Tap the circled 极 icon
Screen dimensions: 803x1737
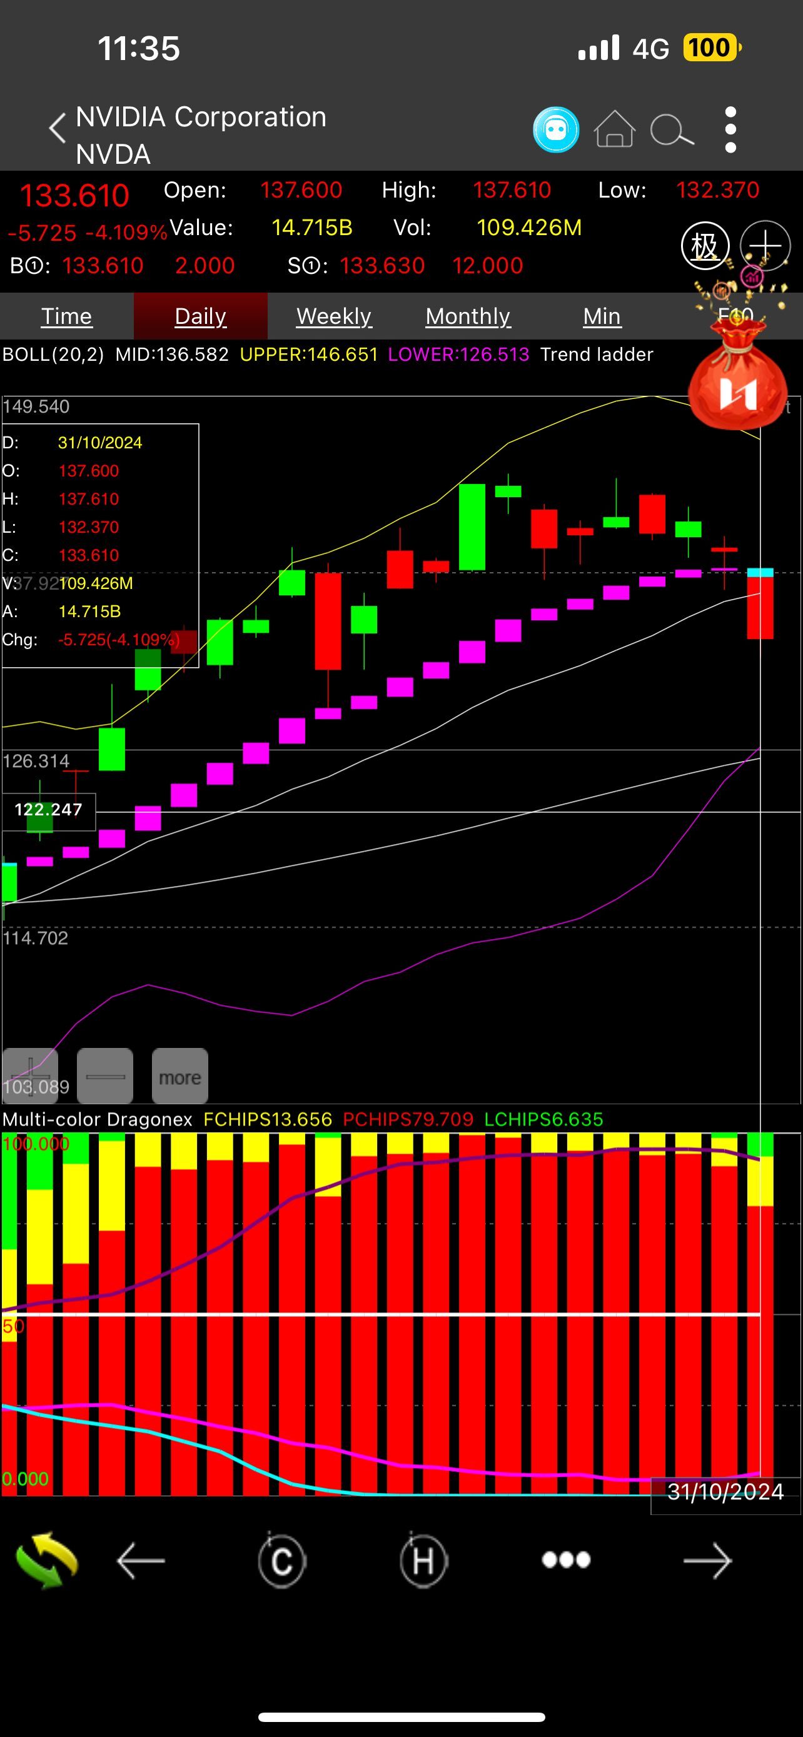pyautogui.click(x=705, y=246)
